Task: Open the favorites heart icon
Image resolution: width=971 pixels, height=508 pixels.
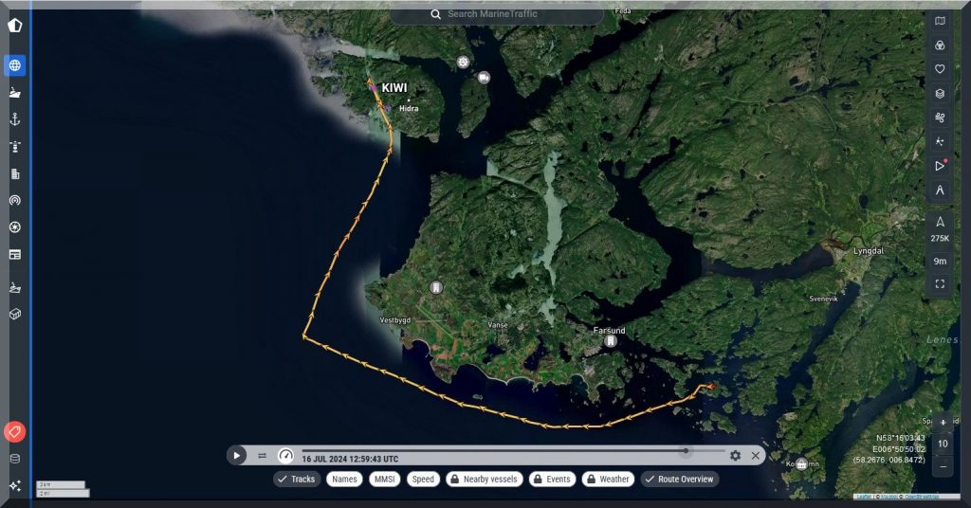Action: pos(939,69)
